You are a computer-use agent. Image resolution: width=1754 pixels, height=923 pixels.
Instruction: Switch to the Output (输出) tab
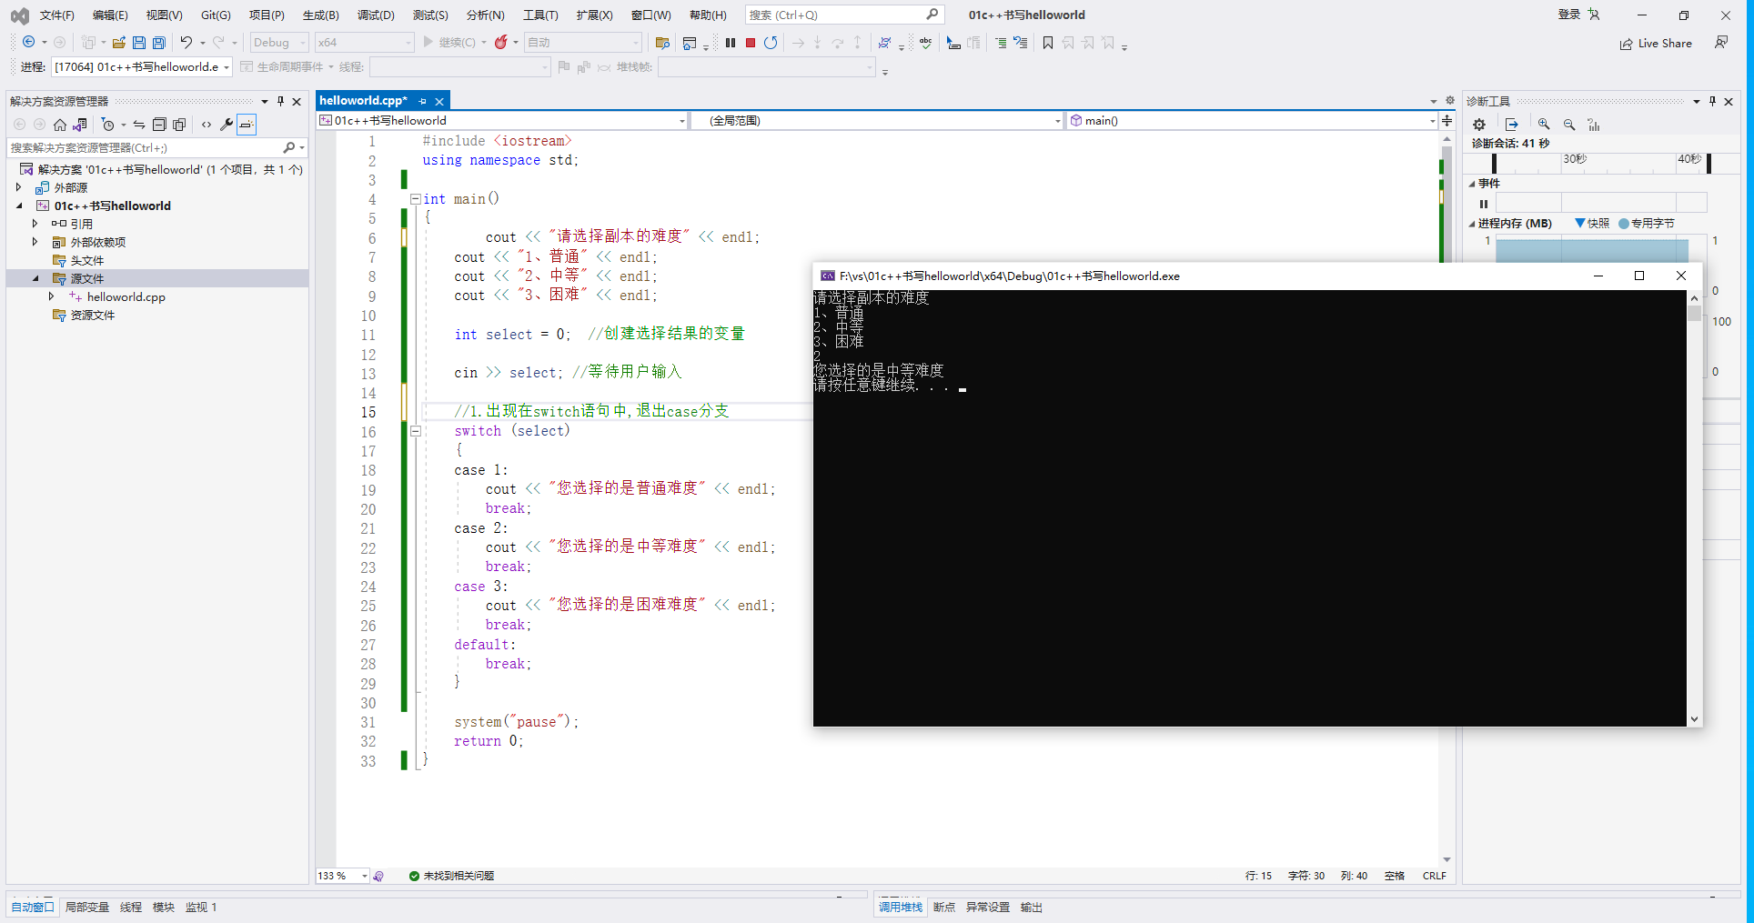point(1031,908)
